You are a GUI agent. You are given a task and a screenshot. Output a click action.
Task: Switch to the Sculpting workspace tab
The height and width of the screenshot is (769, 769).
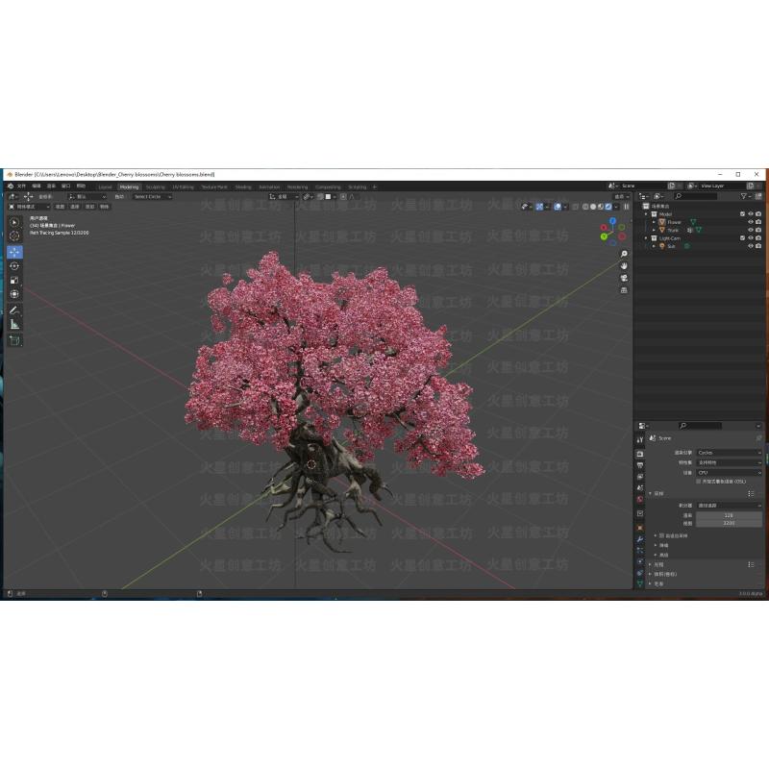coord(155,186)
